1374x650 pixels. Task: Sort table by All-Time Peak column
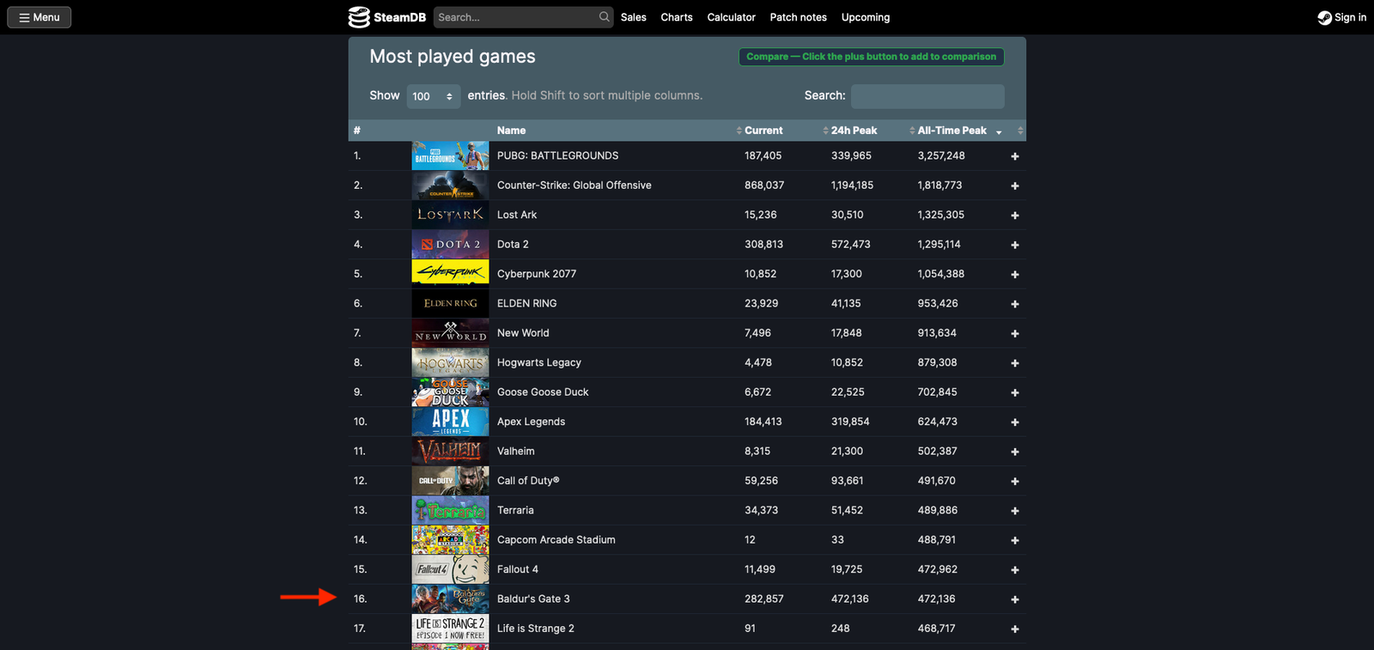951,131
